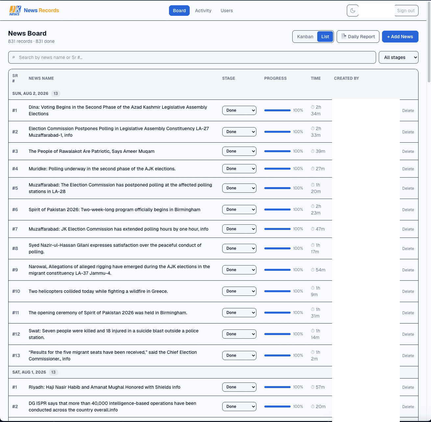Viewport: 431px width, 422px height.
Task: Click clock icon beside 57m time
Action: [313, 387]
